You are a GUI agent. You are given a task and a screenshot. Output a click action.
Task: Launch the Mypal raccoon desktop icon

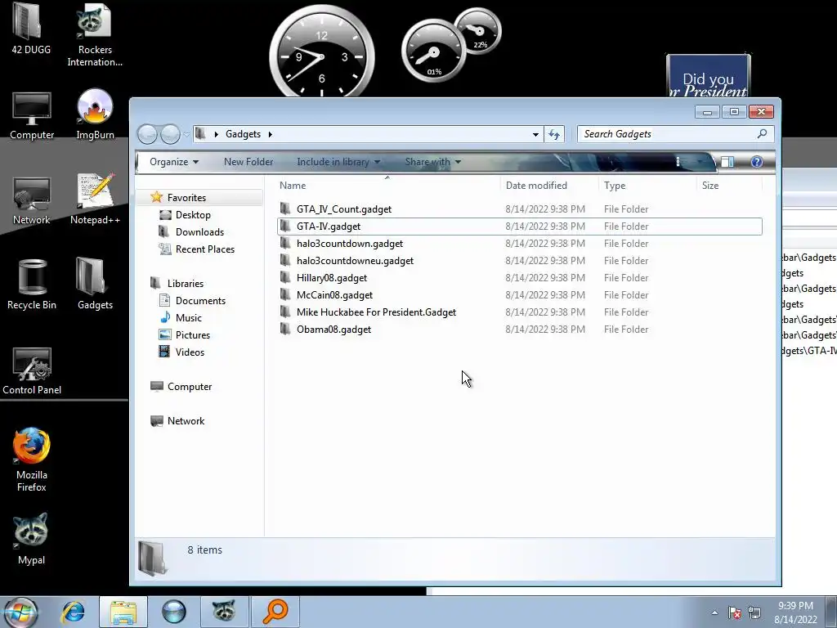coord(31,538)
